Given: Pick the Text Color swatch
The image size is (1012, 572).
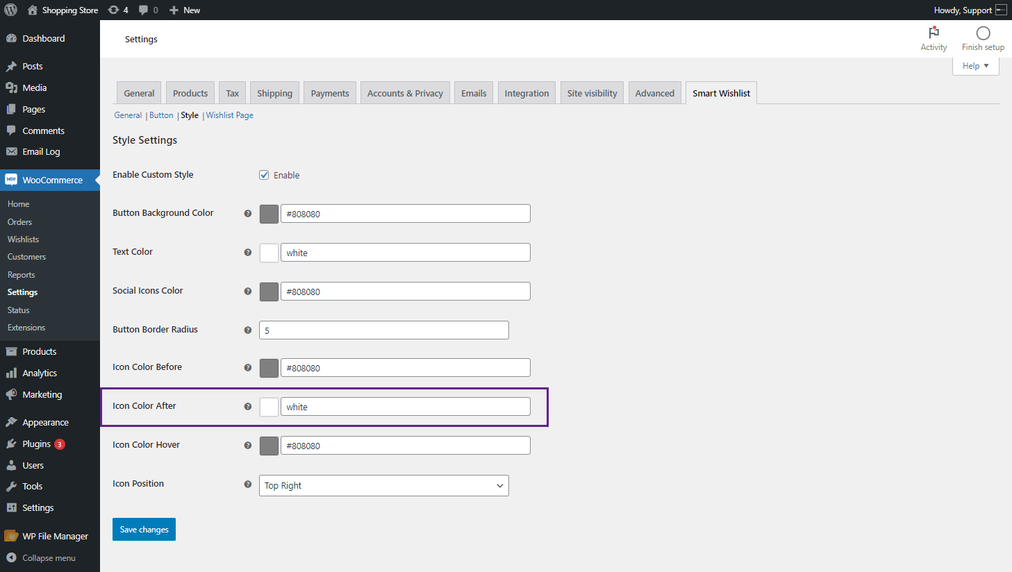Looking at the screenshot, I should pos(269,253).
